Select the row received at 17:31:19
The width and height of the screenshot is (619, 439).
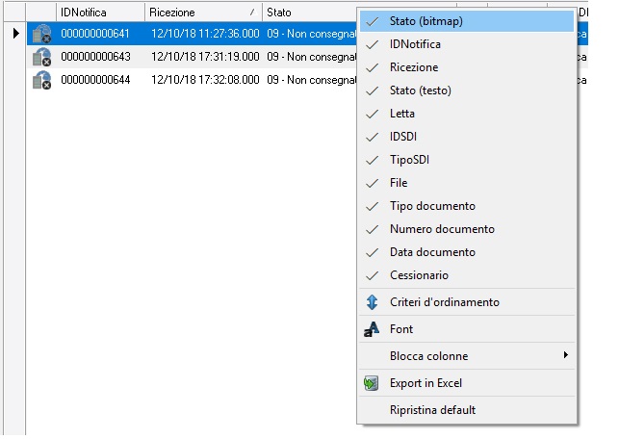coord(204,57)
